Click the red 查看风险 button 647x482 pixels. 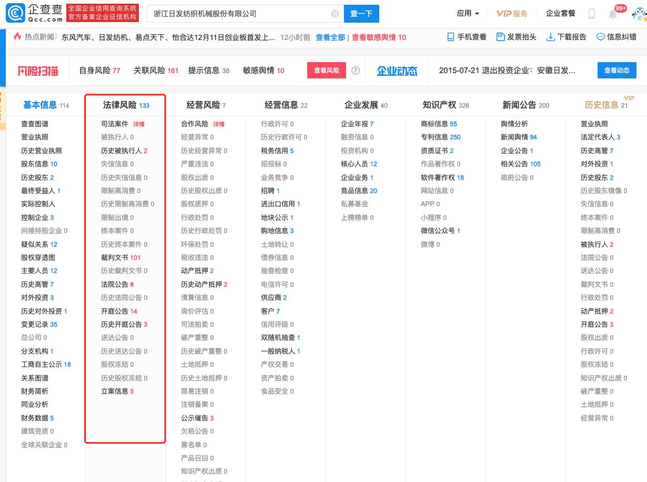pos(326,70)
